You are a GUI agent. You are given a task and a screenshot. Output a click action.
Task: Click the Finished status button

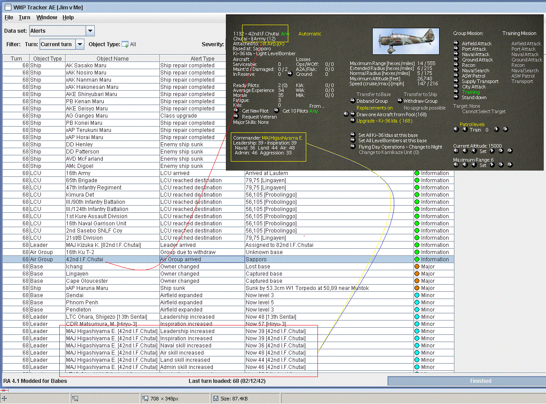pyautogui.click(x=480, y=381)
